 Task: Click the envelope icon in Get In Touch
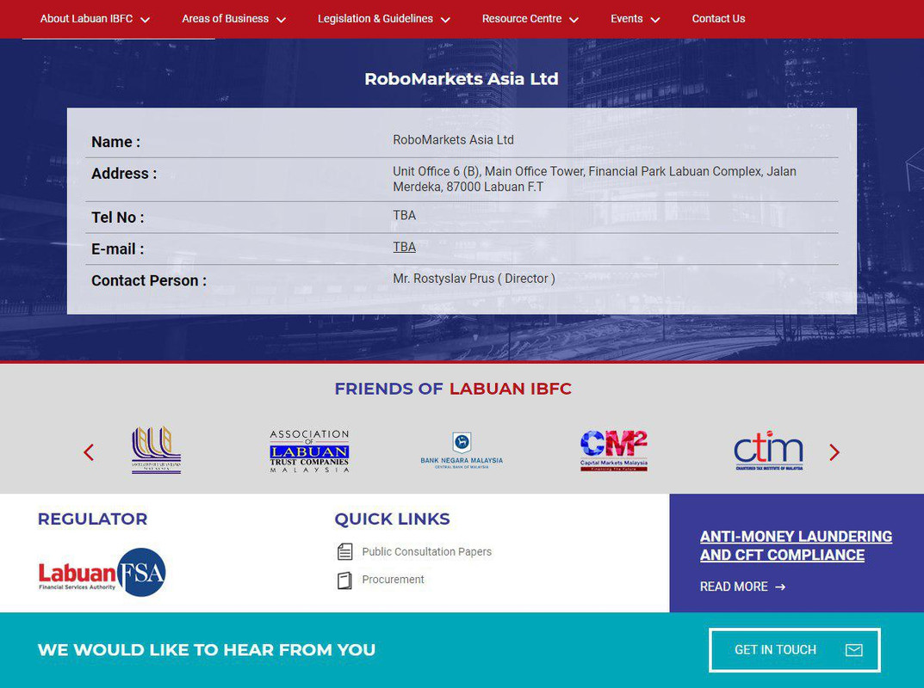[x=854, y=650]
